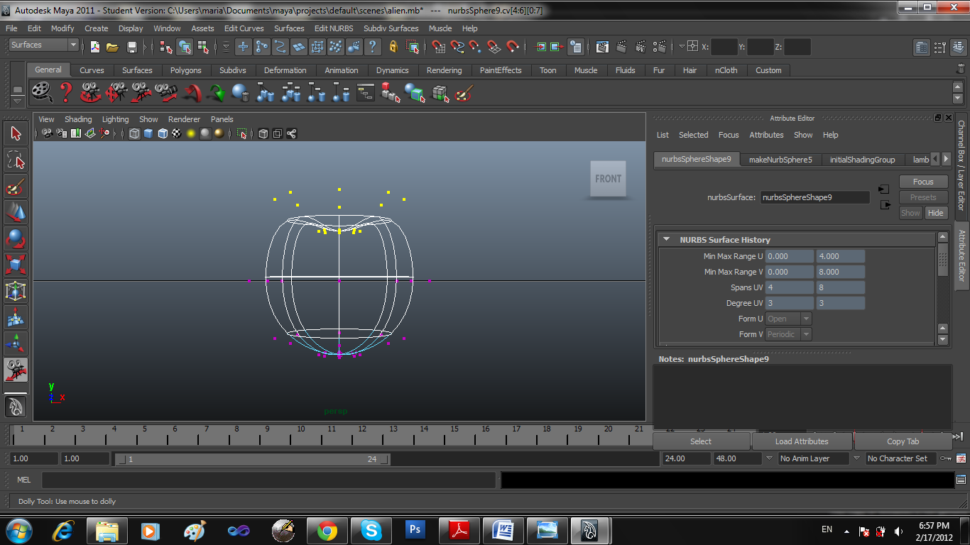Use all lights yellow bulb icon
Screen dimensions: 970x545
pyautogui.click(x=191, y=133)
